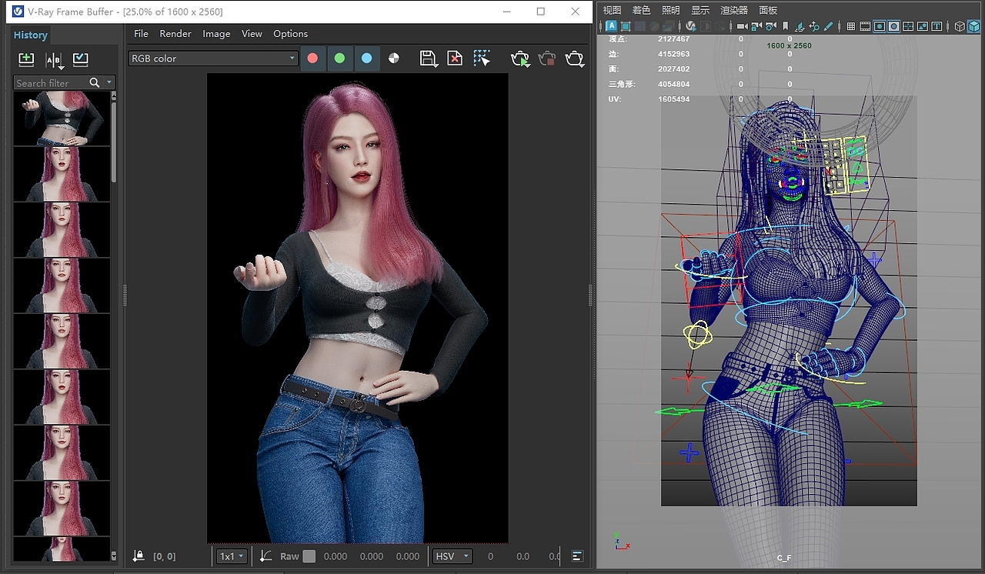Enable the region render selection tool
This screenshot has height=574, width=985.
pos(482,58)
